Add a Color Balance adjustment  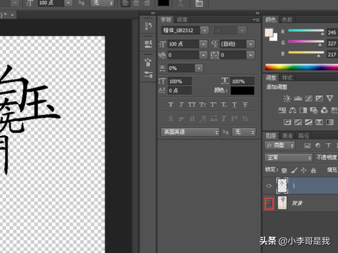click(292, 110)
